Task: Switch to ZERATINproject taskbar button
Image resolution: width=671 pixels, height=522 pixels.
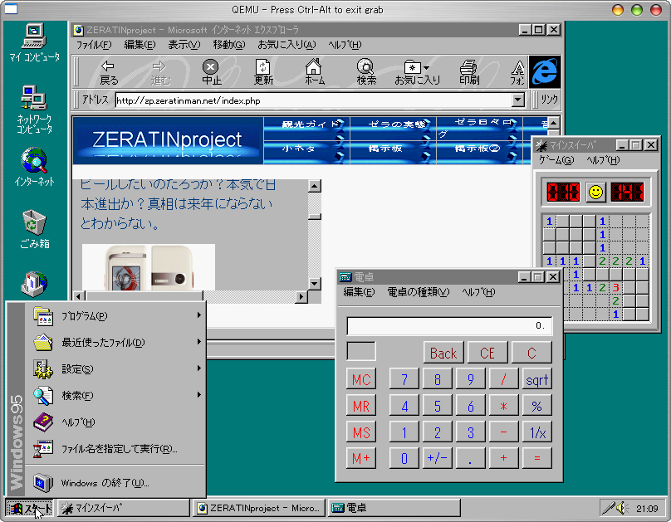Action: (258, 508)
